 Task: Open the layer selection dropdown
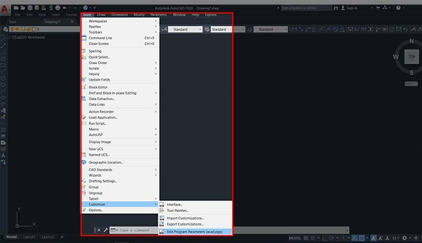click(x=44, y=29)
